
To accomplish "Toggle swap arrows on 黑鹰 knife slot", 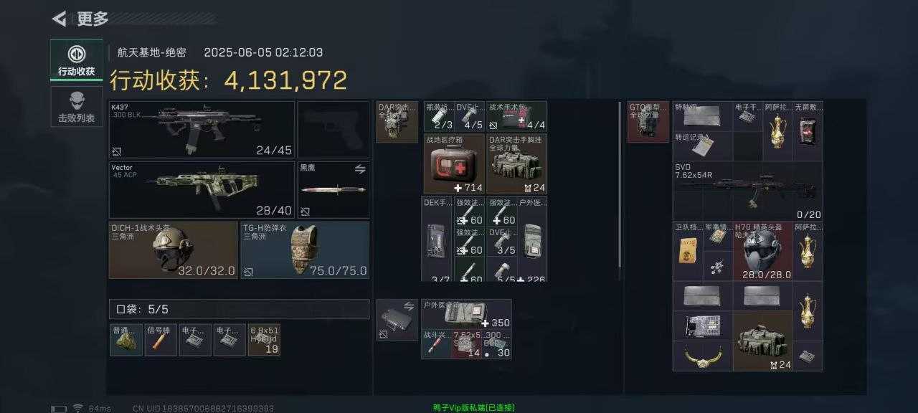I will click(x=360, y=169).
